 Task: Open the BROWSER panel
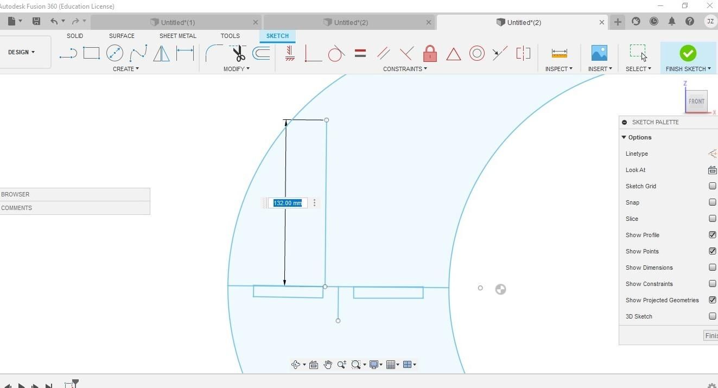[75, 194]
